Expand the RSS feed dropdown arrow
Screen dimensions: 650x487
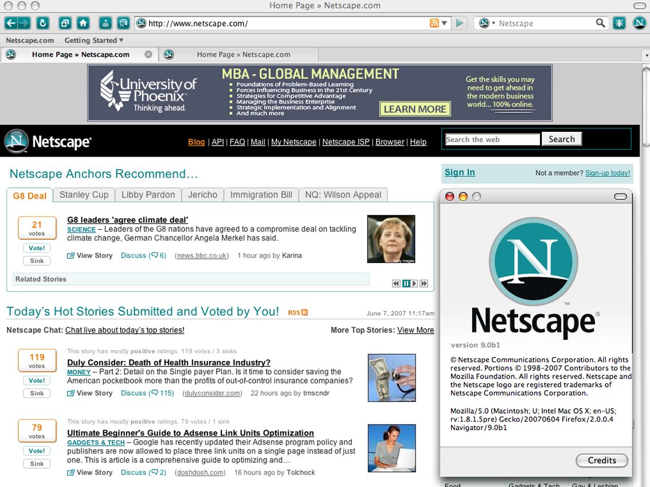pyautogui.click(x=444, y=23)
